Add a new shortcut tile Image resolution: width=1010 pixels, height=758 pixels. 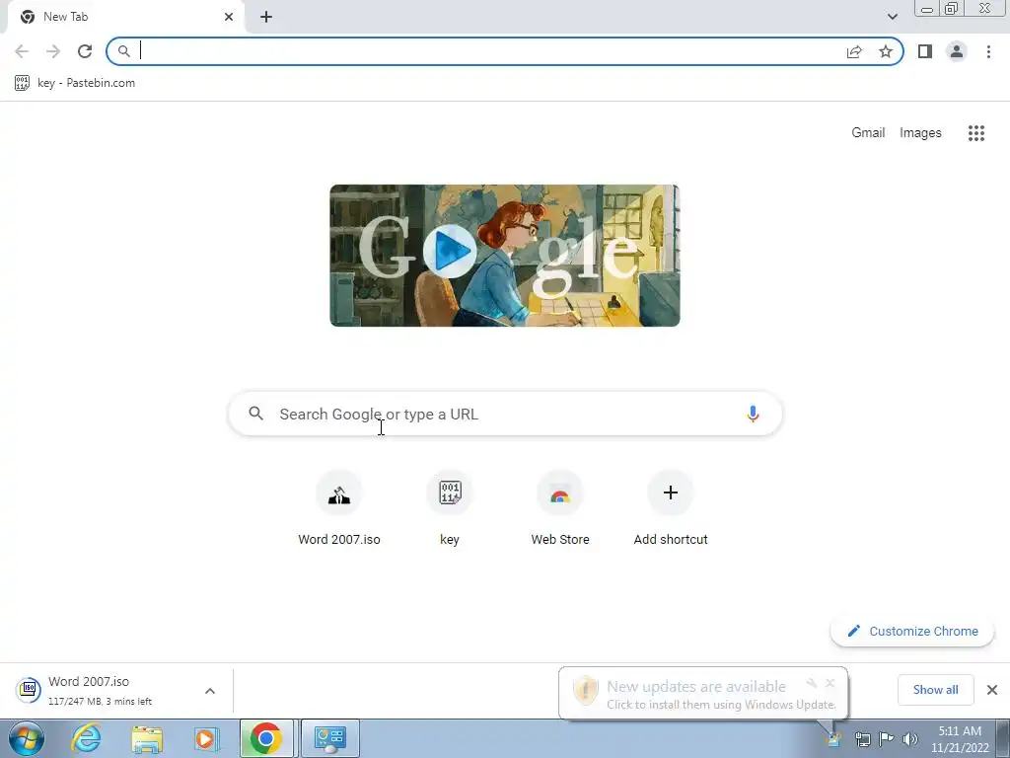point(671,508)
